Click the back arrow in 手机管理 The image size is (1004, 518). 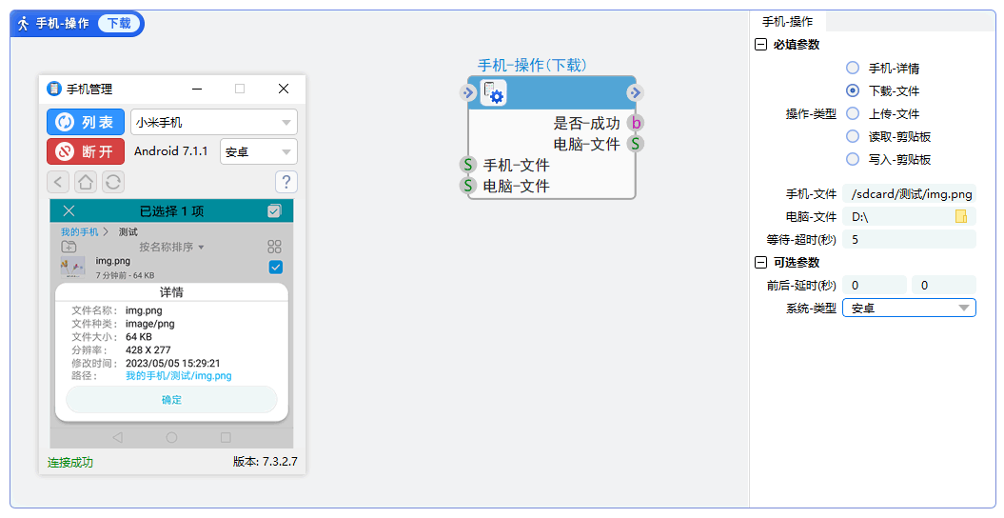pos(59,182)
